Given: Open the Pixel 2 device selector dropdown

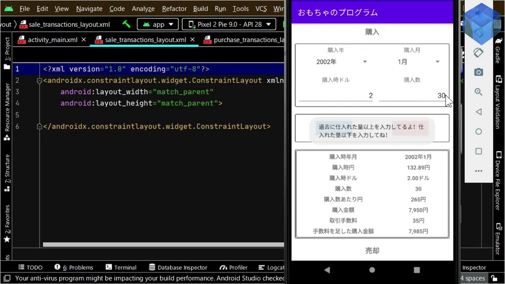Looking at the screenshot, I should pos(229,24).
